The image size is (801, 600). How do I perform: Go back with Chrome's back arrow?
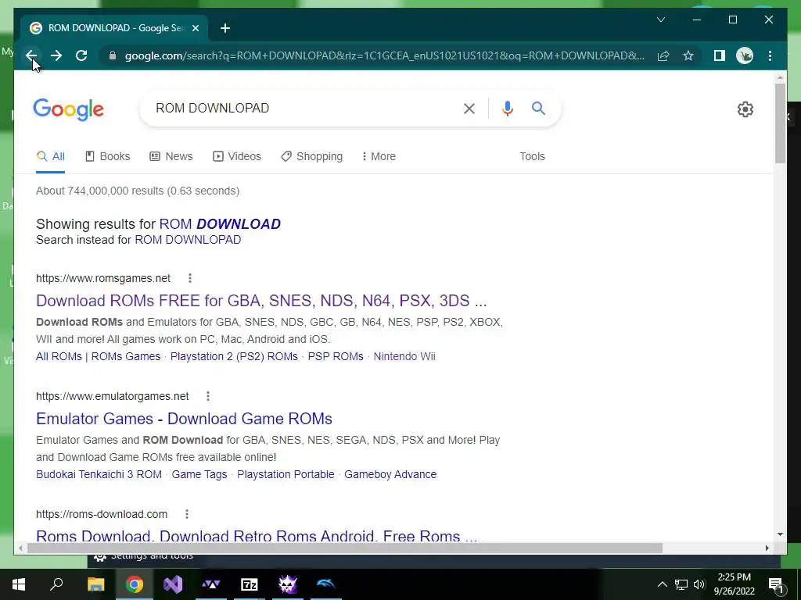point(31,55)
